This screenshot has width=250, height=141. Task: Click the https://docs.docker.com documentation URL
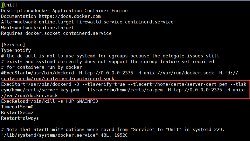tap(70, 16)
